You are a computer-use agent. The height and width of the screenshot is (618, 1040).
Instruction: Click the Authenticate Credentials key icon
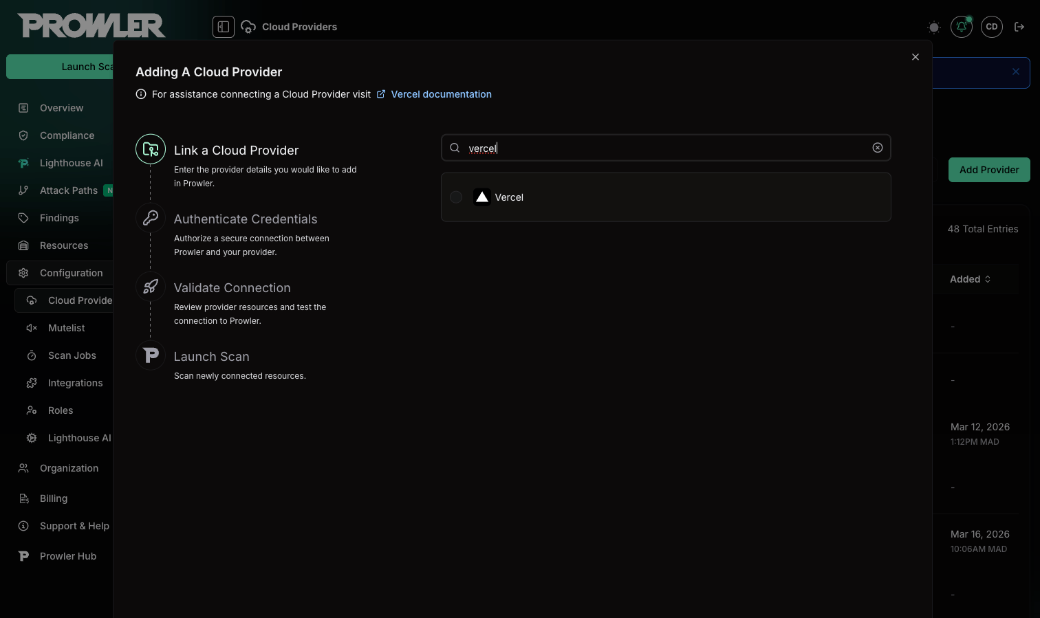[151, 218]
